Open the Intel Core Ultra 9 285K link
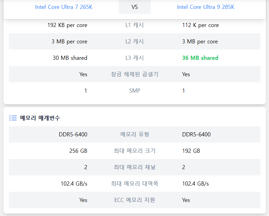The height and width of the screenshot is (216, 269). 205,7
